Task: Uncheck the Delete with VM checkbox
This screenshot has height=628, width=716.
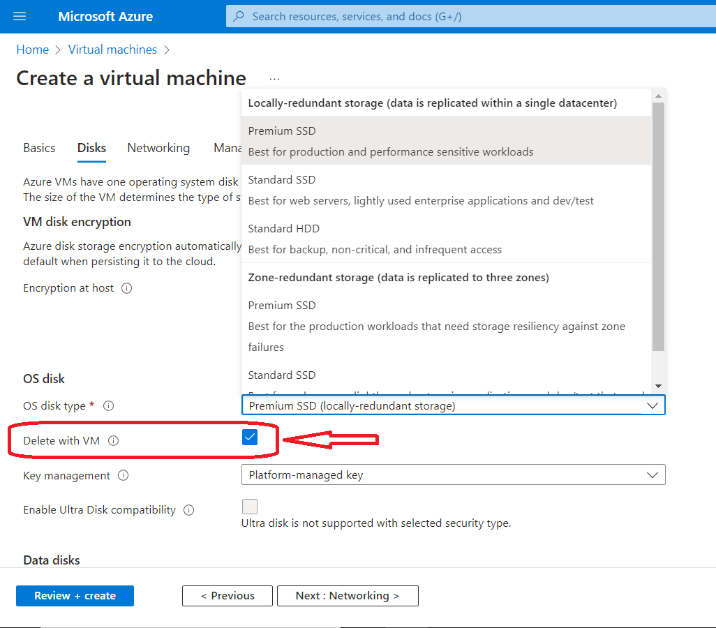Action: tap(250, 438)
